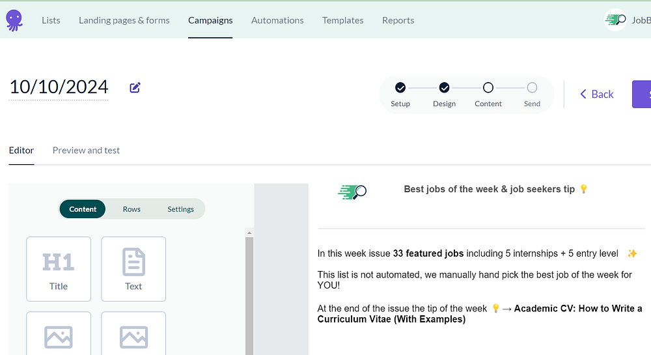The image size is (651, 355).
Task: Jump to the Send step circle
Action: [532, 88]
